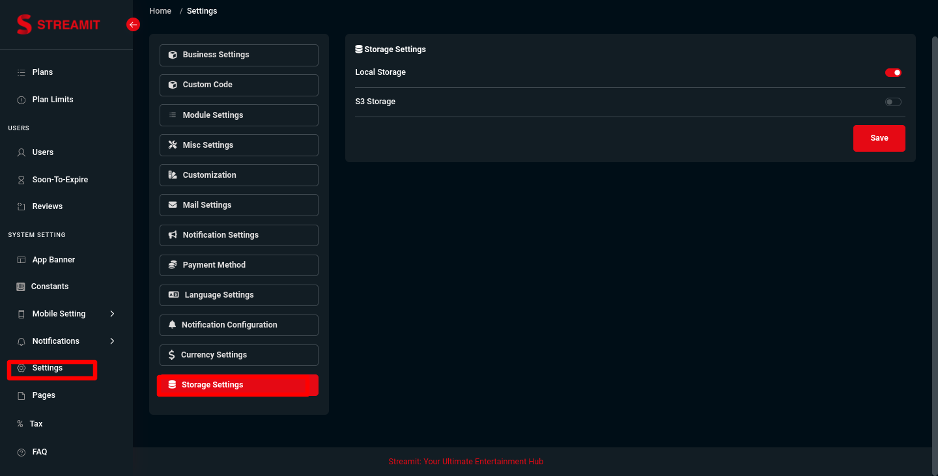Click the Currency Settings dollar icon
The height and width of the screenshot is (476, 938).
[x=171, y=355]
